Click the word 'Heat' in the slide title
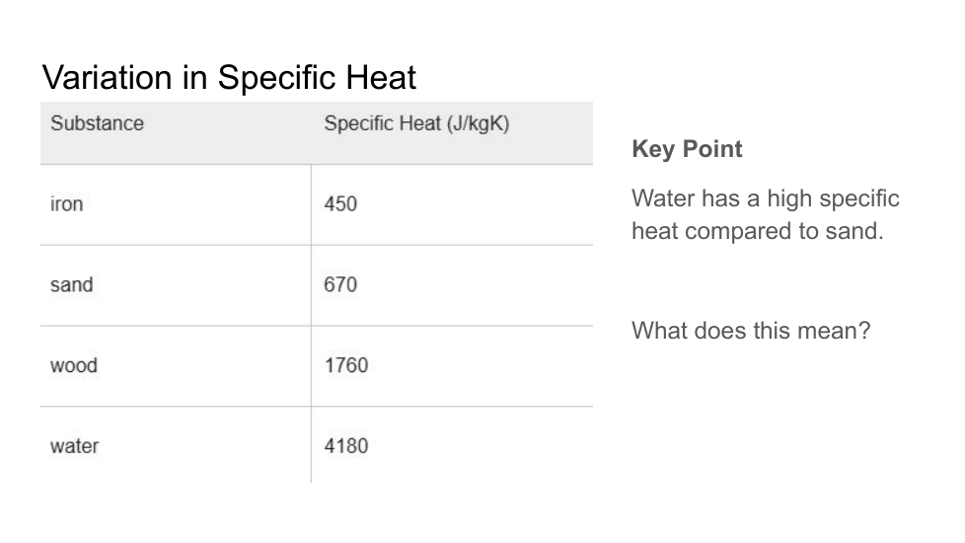965x543 pixels. tap(380, 78)
